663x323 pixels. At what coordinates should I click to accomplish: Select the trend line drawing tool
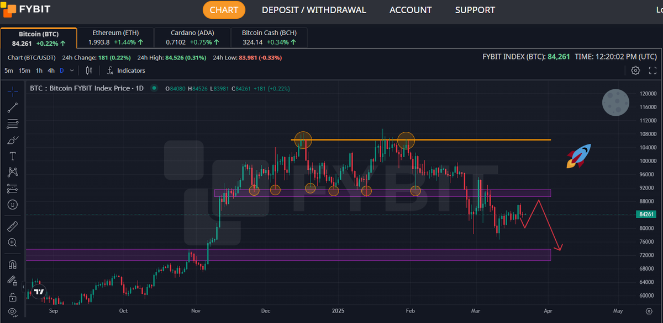(x=13, y=107)
